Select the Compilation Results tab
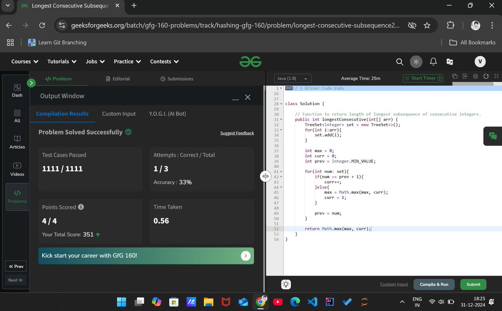502x311 pixels. coord(62,113)
